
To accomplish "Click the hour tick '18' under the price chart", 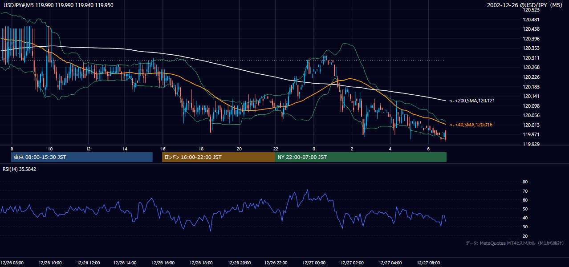I will [201, 149].
